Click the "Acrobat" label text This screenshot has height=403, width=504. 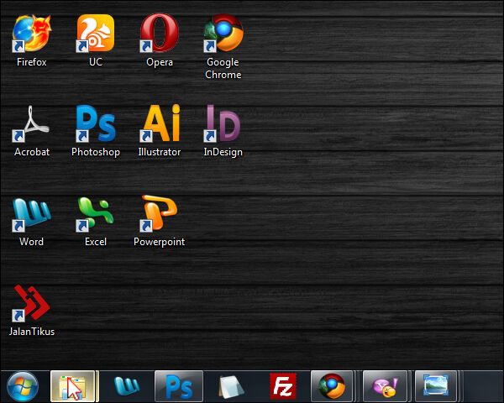pyautogui.click(x=32, y=152)
